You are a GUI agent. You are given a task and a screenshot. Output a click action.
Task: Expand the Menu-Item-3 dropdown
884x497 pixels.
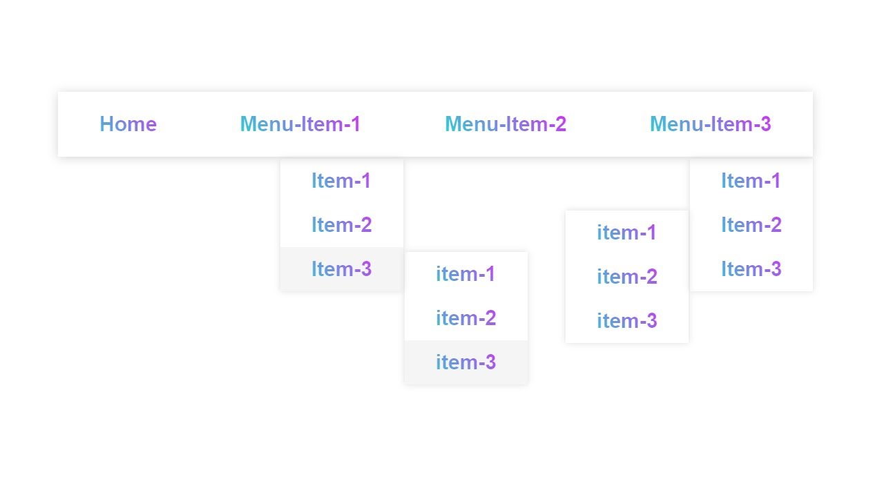tap(710, 124)
